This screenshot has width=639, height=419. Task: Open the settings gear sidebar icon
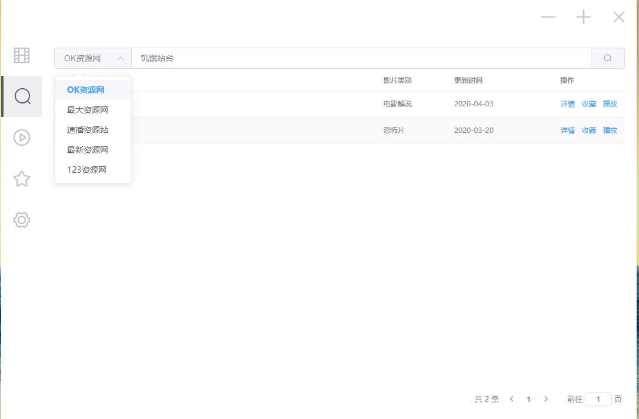click(x=22, y=219)
